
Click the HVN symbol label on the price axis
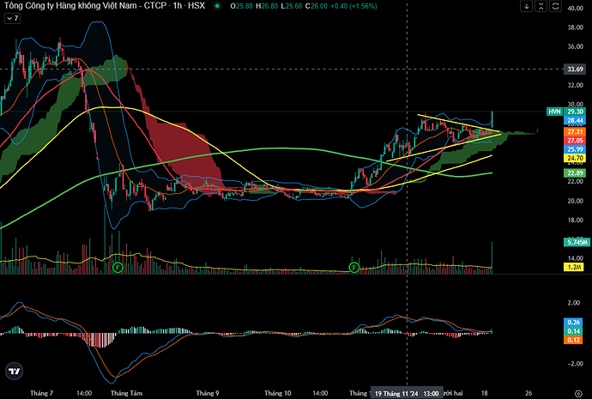554,112
